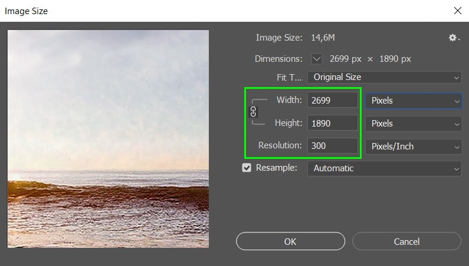Click the ocean preview image thumbnail
This screenshot has width=469, height=266.
pos(109,139)
